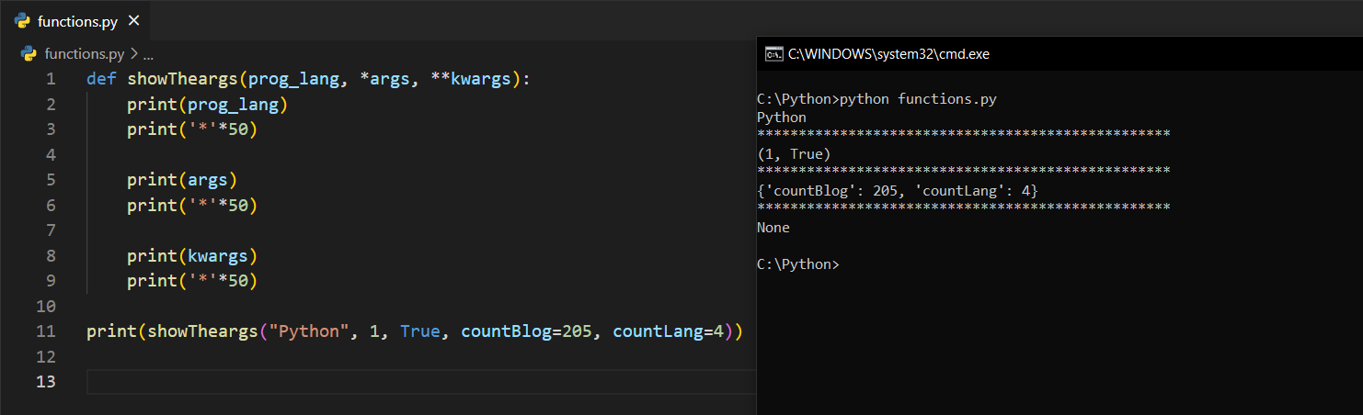Select line number 13 in the gutter
Screen dimensions: 1363x415
47,381
